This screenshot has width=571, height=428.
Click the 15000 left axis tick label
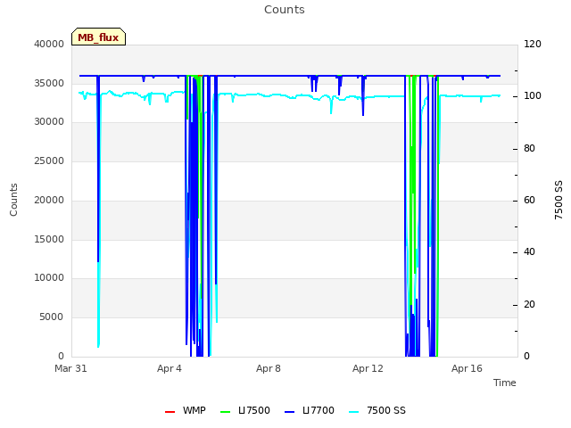pos(49,240)
